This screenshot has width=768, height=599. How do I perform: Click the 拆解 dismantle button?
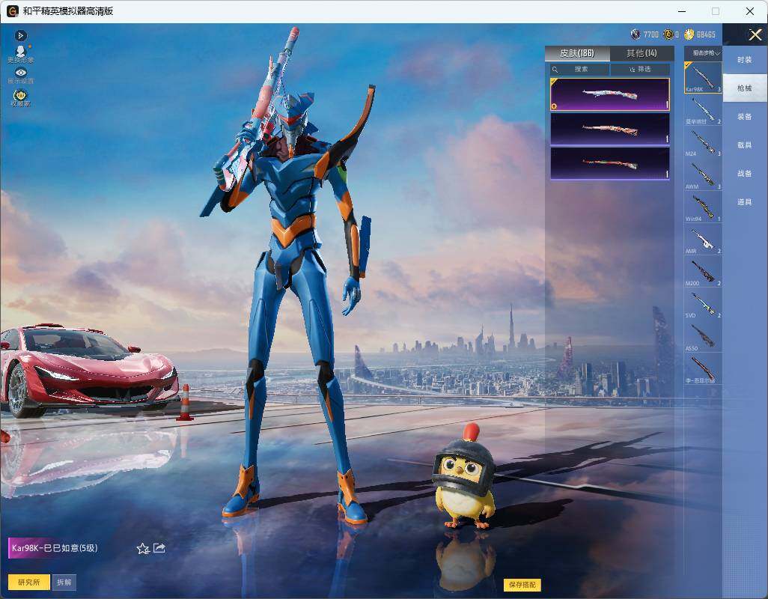(x=64, y=582)
